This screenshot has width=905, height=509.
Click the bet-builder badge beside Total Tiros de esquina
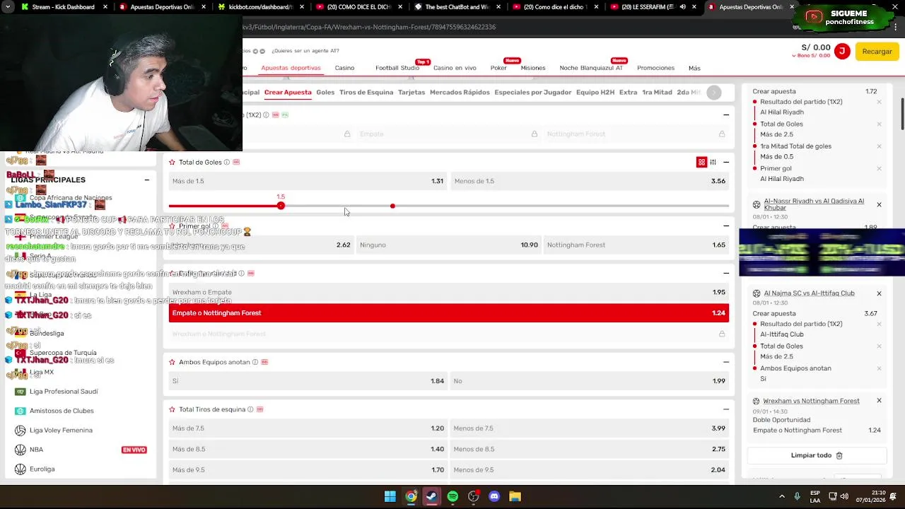click(x=260, y=409)
